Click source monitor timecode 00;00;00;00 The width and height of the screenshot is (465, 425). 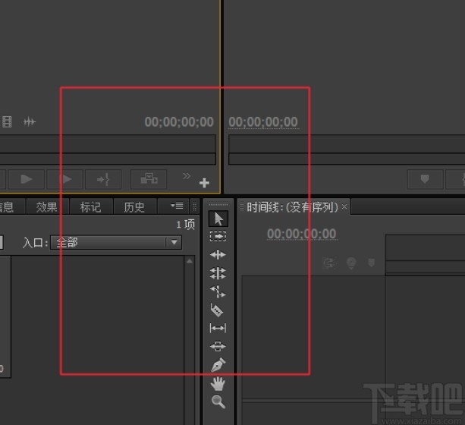[x=179, y=122]
